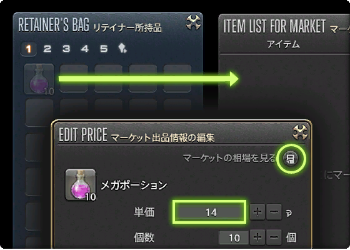
Task: Click the market price check icon
Action: tap(291, 159)
